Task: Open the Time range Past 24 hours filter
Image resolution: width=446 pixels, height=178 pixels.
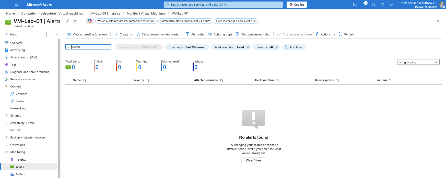Action: (186, 47)
